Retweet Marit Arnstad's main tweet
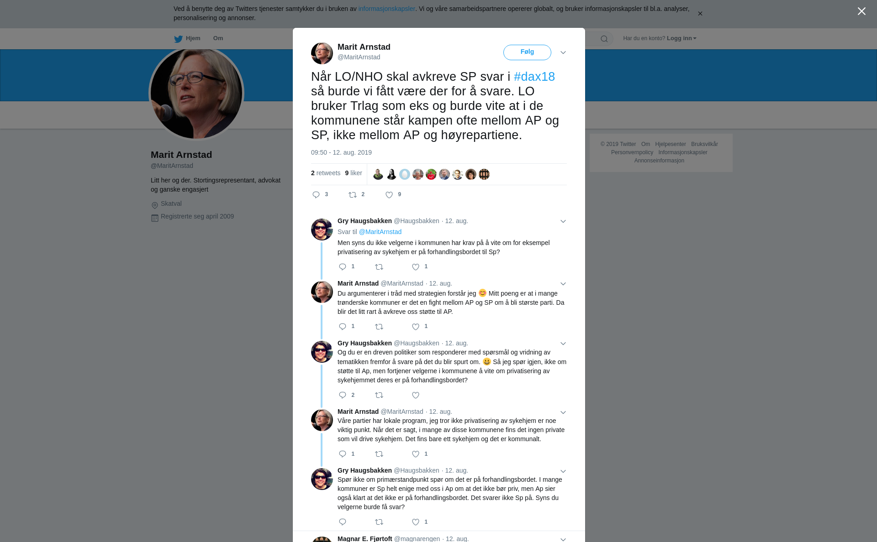This screenshot has height=542, width=877. pyautogui.click(x=353, y=195)
